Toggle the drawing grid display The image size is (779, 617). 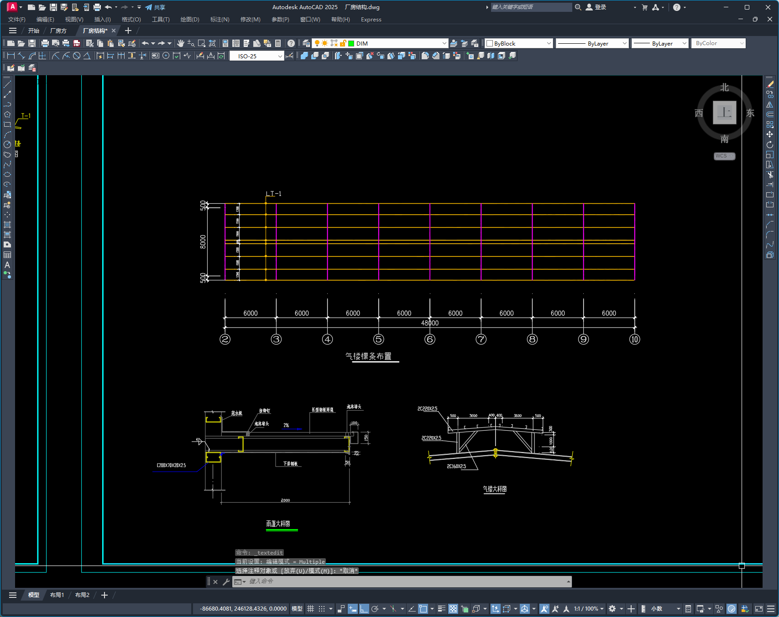click(x=311, y=609)
